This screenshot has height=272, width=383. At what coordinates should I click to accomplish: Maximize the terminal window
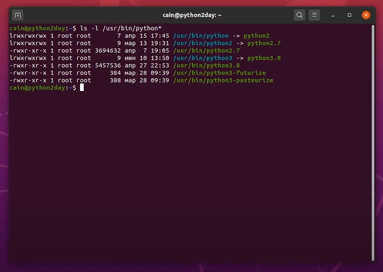(x=349, y=15)
